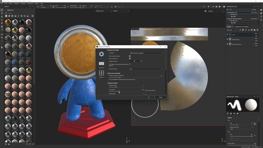Click first Background color swatch
The image size is (263, 148).
(x=131, y=61)
